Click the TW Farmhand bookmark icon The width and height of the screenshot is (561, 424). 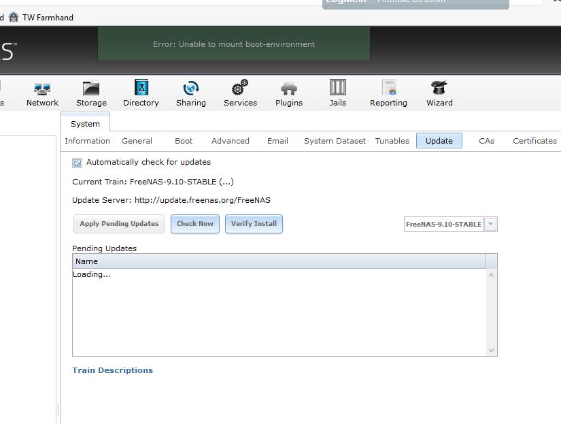13,17
